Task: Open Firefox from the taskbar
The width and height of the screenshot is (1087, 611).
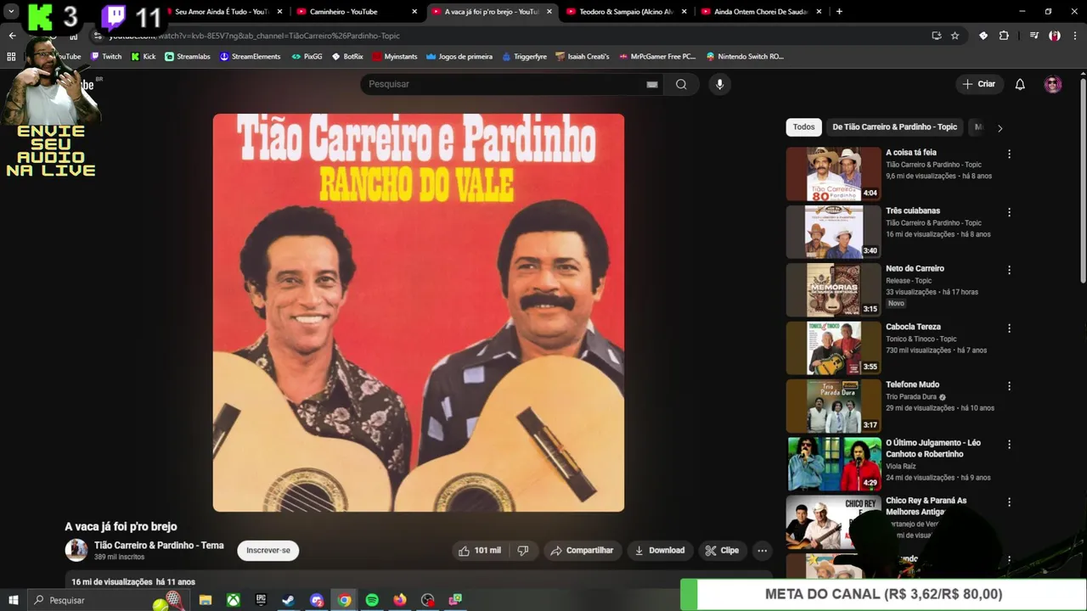Action: click(x=400, y=600)
